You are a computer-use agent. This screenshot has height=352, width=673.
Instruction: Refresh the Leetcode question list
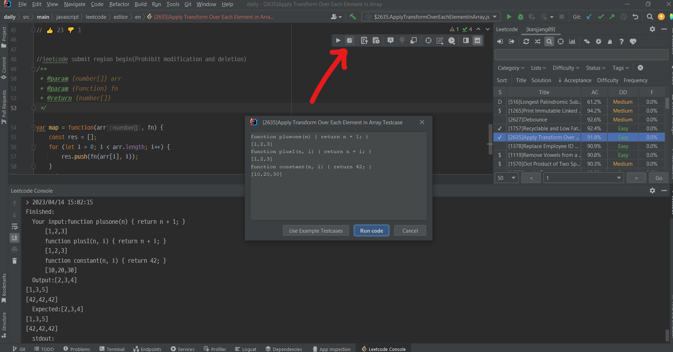point(526,41)
